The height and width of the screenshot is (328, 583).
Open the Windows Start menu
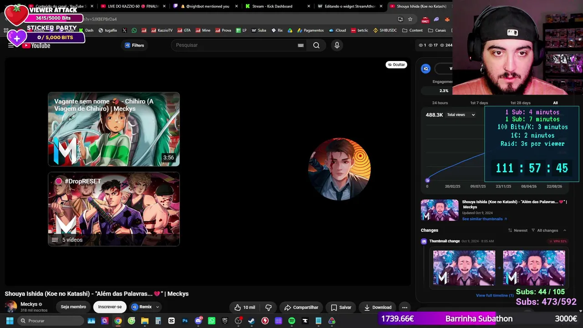10,321
